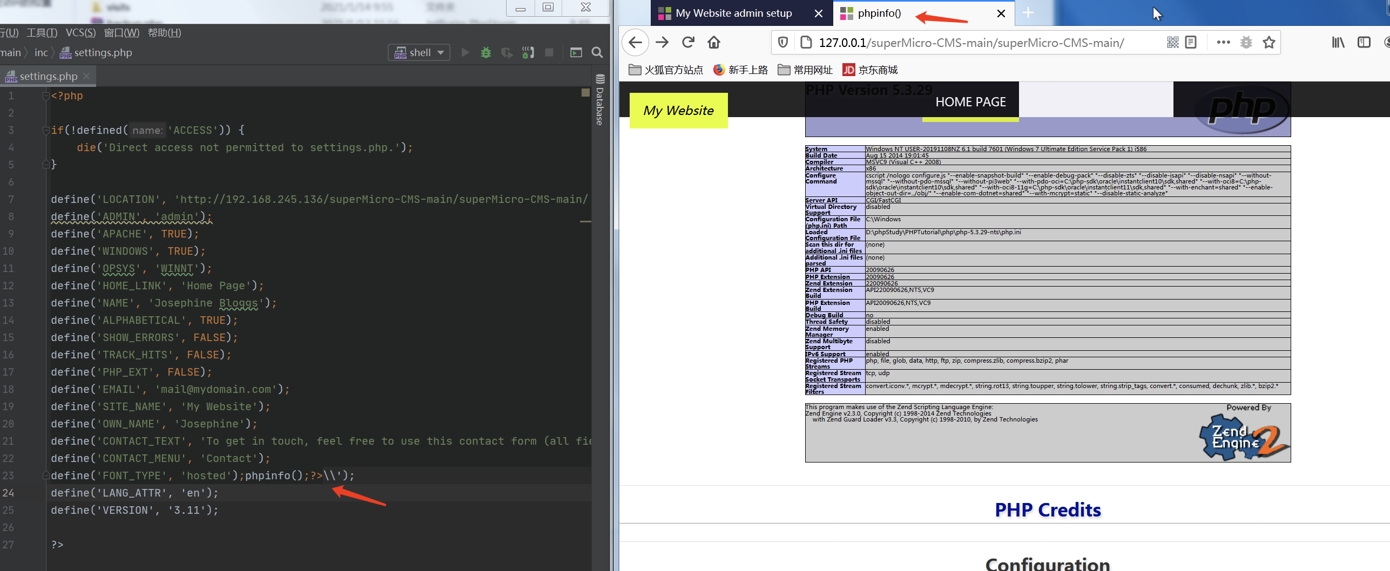1390x571 pixels.
Task: Close the phpinfo() browser tab
Action: tap(1001, 13)
